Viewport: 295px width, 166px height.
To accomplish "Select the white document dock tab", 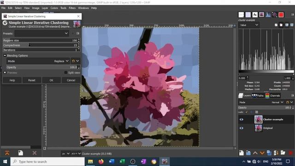I will (x=241, y=15).
